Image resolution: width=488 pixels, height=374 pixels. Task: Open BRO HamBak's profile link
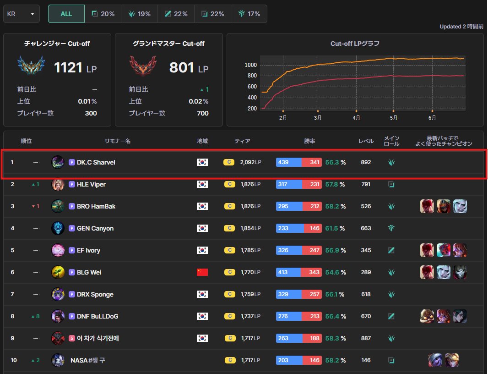[x=96, y=206]
